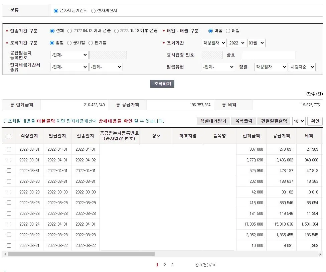Click the 조회하기 search button
The height and width of the screenshot is (272, 326).
(x=162, y=84)
